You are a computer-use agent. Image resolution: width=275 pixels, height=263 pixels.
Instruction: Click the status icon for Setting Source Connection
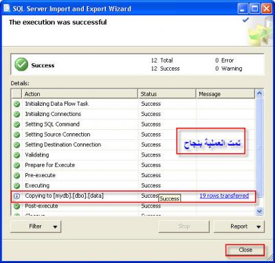(16, 135)
